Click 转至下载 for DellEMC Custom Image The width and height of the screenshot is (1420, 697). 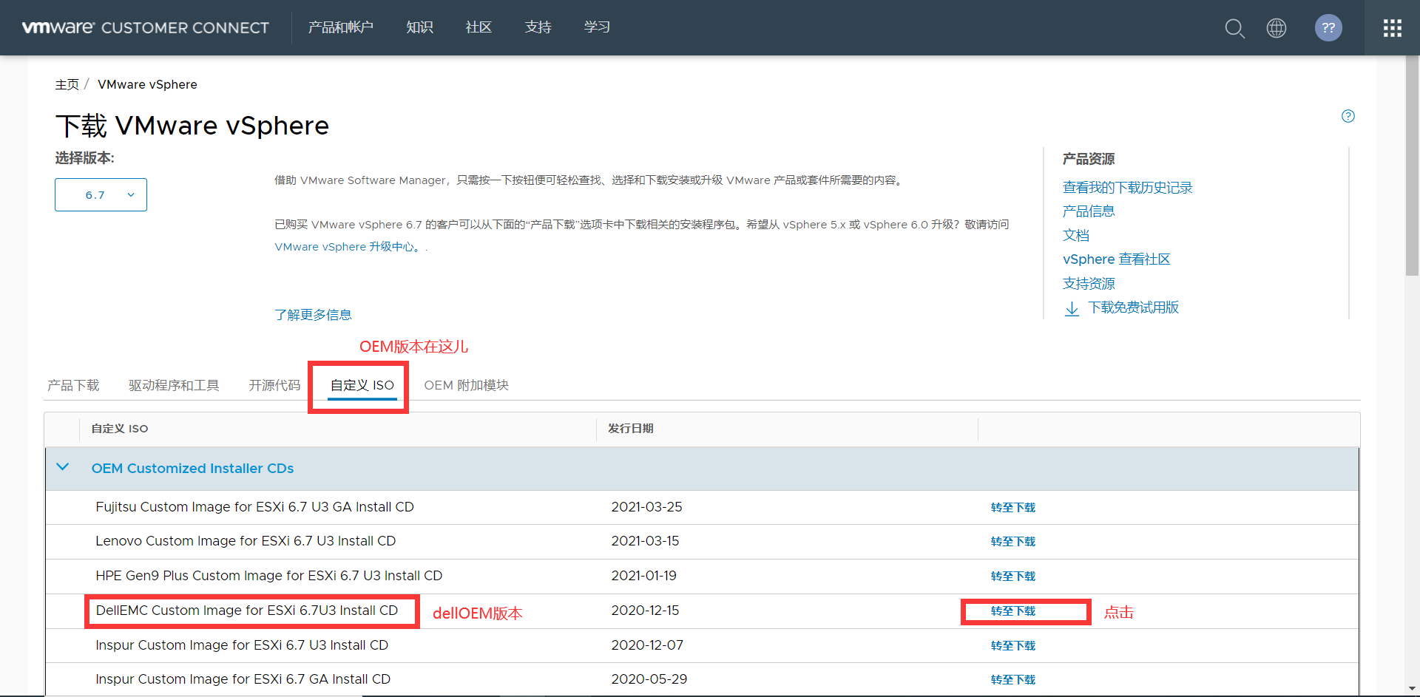point(1013,611)
